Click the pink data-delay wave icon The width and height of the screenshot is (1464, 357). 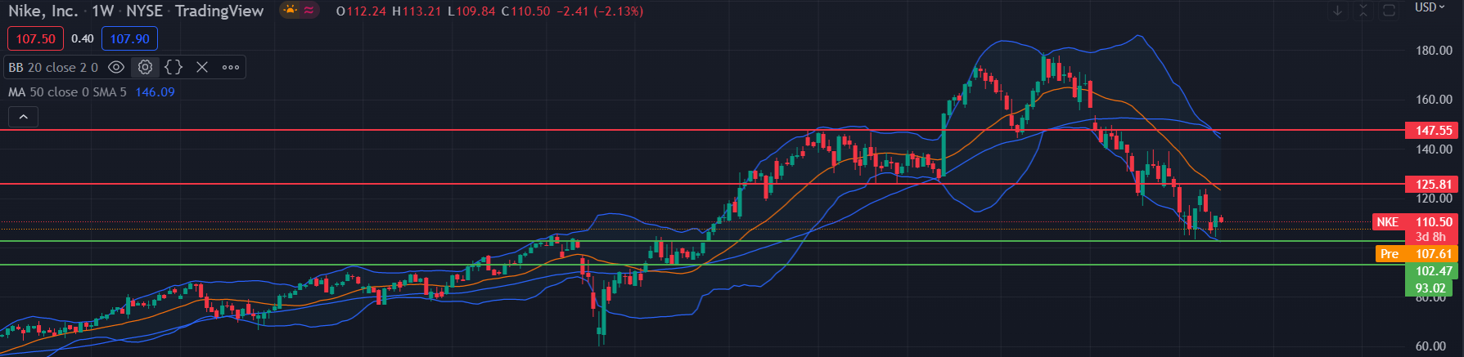point(309,11)
